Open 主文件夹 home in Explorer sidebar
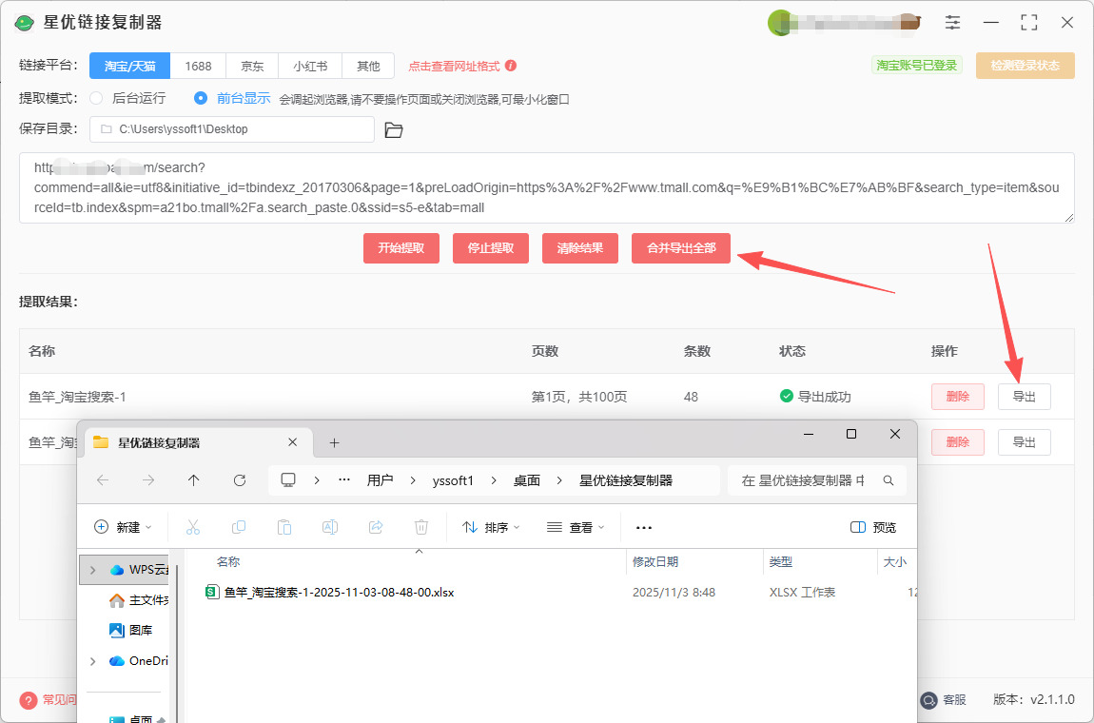Image resolution: width=1094 pixels, height=723 pixels. pyautogui.click(x=140, y=599)
